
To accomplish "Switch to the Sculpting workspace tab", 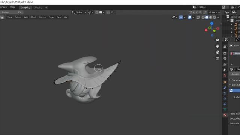I will tap(25, 7).
